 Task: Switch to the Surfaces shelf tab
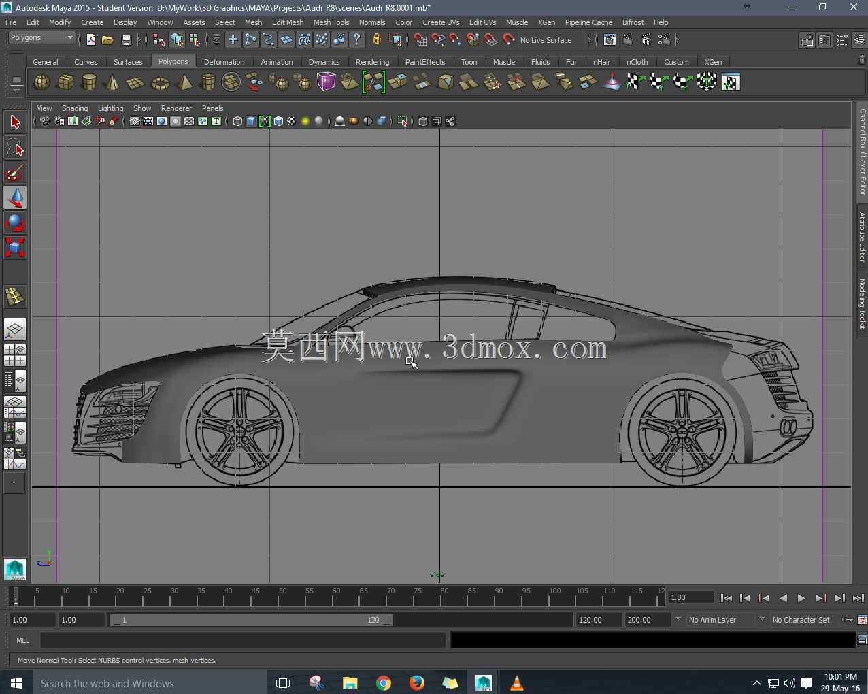click(128, 62)
